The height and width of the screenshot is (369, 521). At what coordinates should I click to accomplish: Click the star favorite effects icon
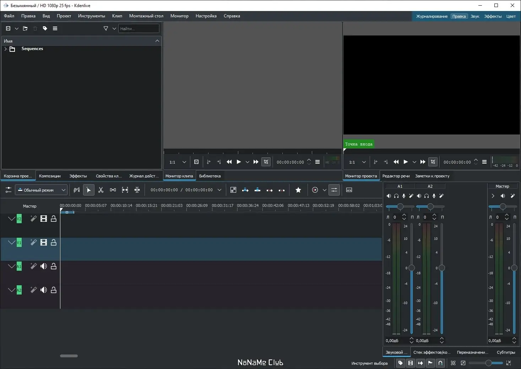point(298,190)
